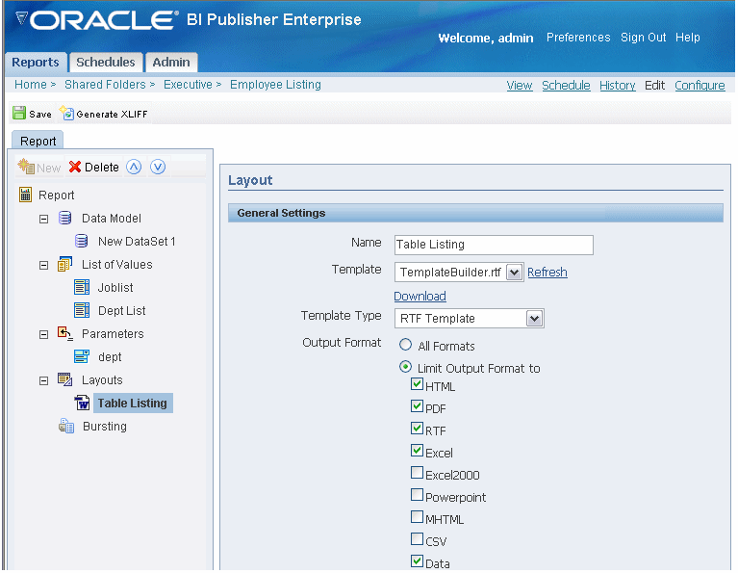Screen dimensions: 738x573
Task: Move item up with the up arrow icon
Action: 134,167
